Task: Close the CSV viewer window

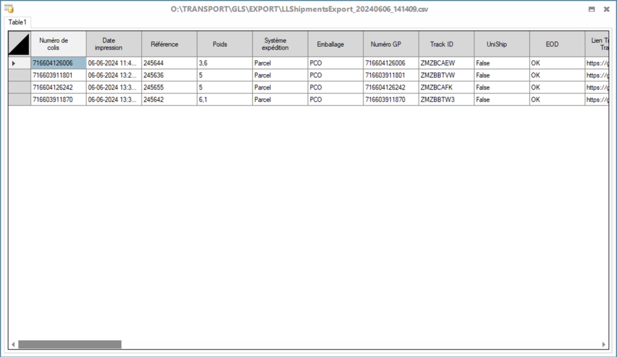Action: coord(606,9)
